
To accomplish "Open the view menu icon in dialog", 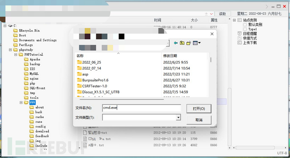I will click(x=197, y=43).
